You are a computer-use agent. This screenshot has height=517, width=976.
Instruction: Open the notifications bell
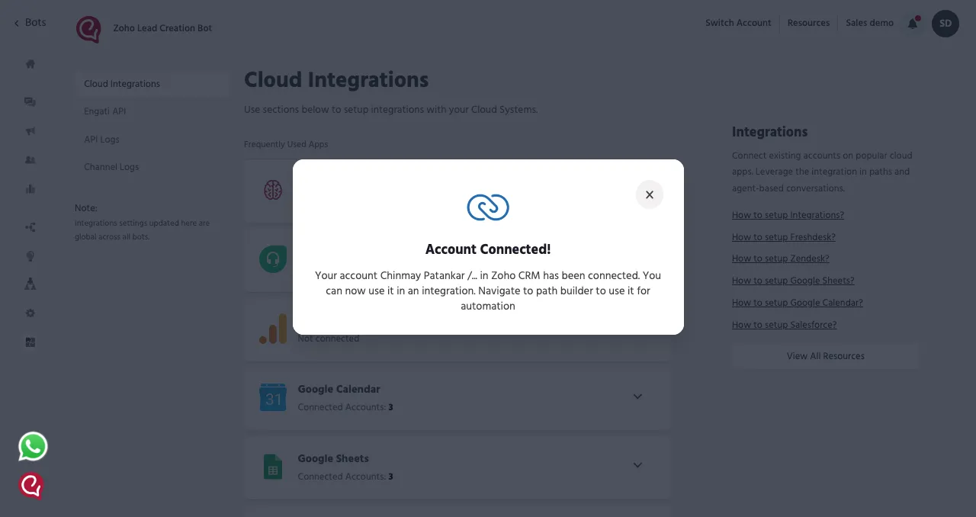coord(913,23)
